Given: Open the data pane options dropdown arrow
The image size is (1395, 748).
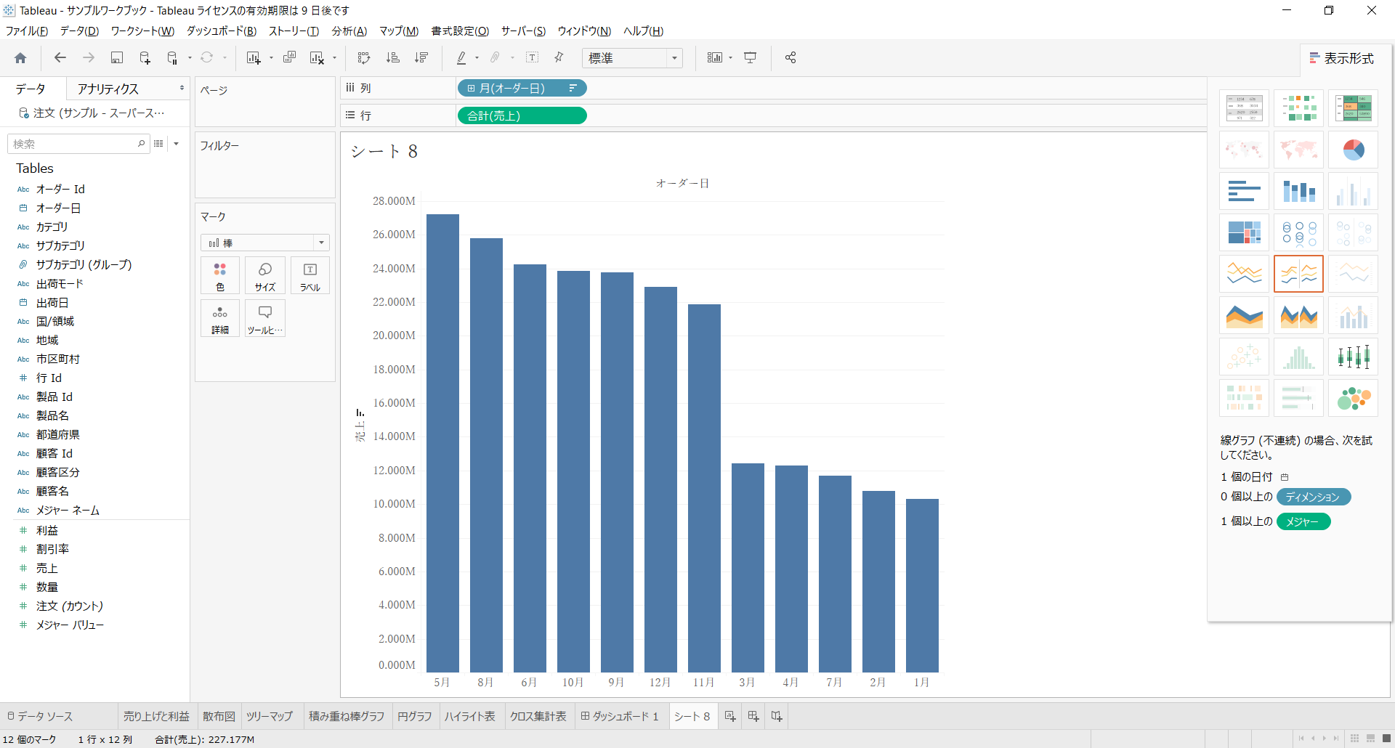Looking at the screenshot, I should click(176, 144).
